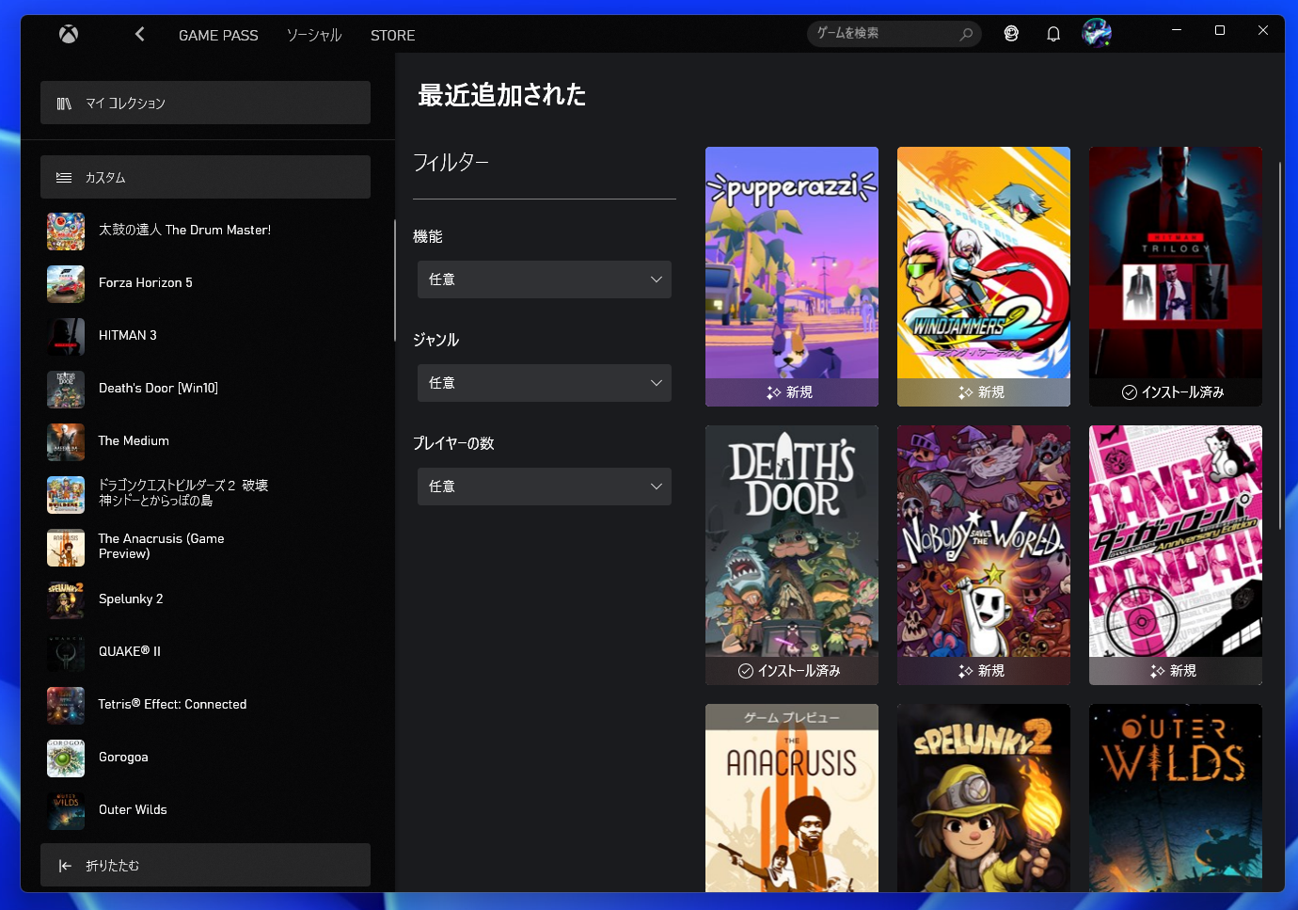1298x910 pixels.
Task: Collapse sidebar with 折りたたむ button
Action: point(205,865)
